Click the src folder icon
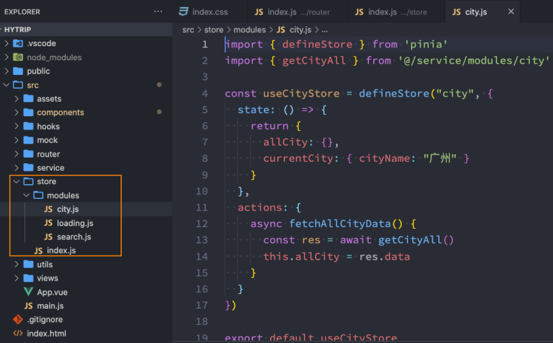This screenshot has height=343, width=553. click(18, 85)
